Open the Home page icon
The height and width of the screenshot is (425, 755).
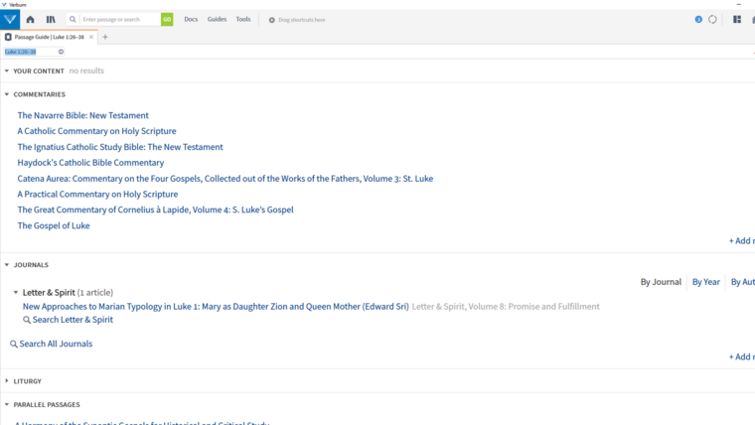pyautogui.click(x=31, y=20)
